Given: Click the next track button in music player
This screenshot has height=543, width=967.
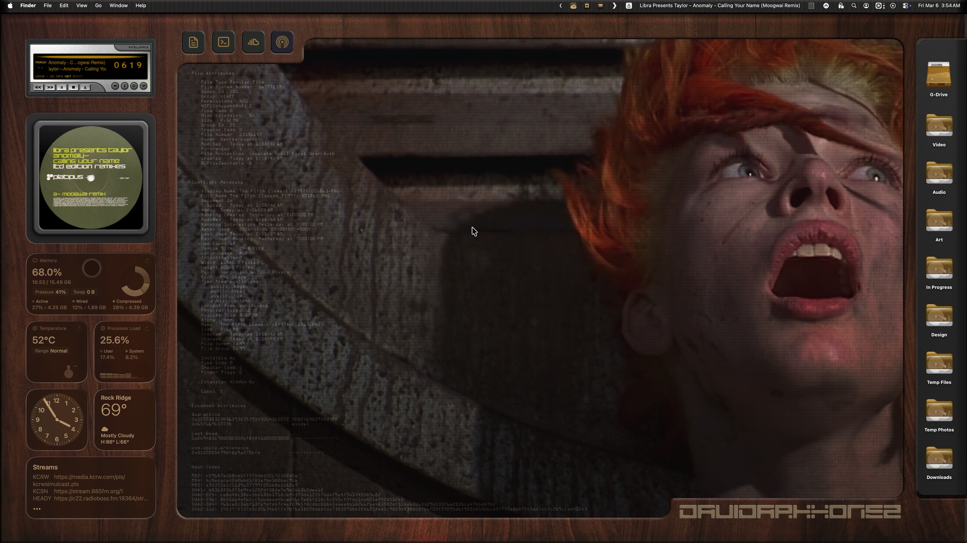Looking at the screenshot, I should [50, 87].
